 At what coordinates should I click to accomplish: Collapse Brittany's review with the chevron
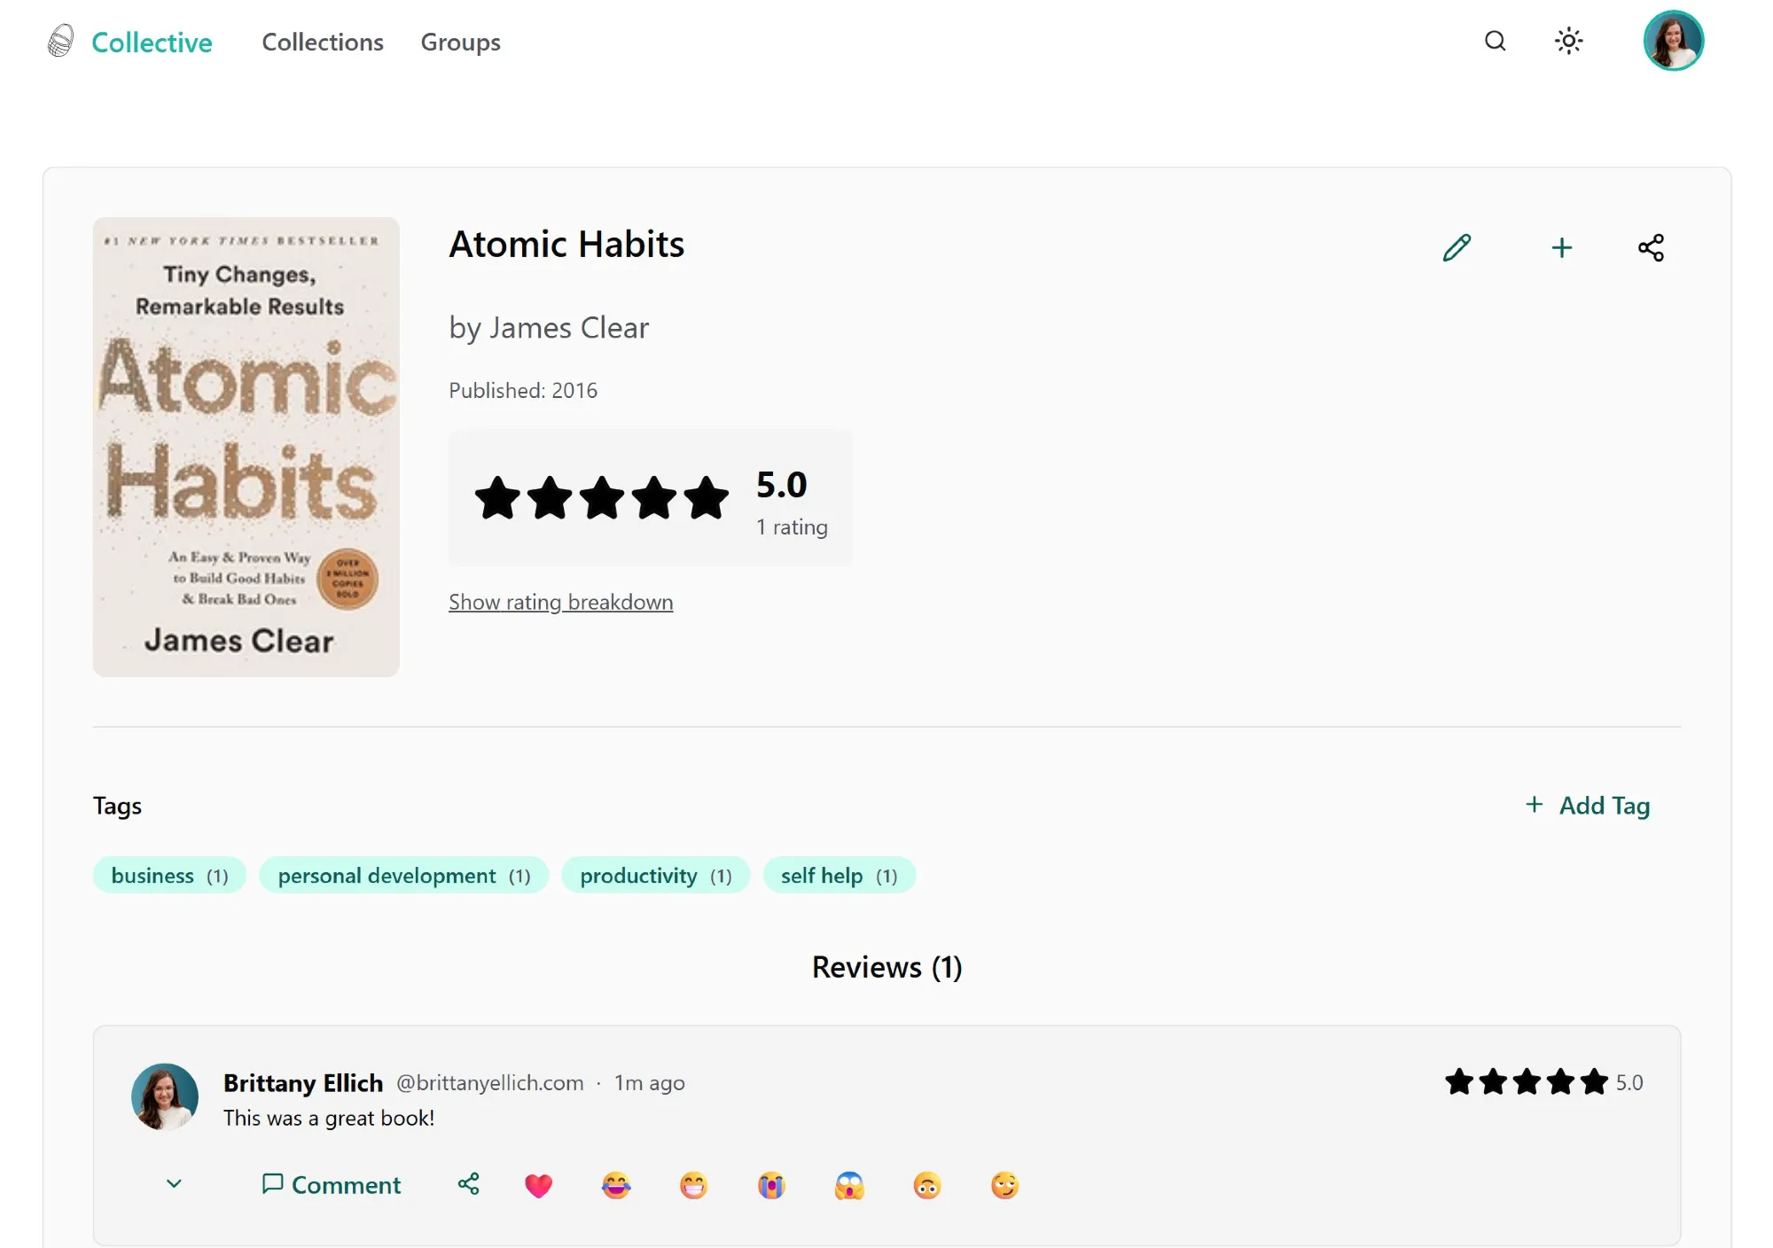(174, 1185)
